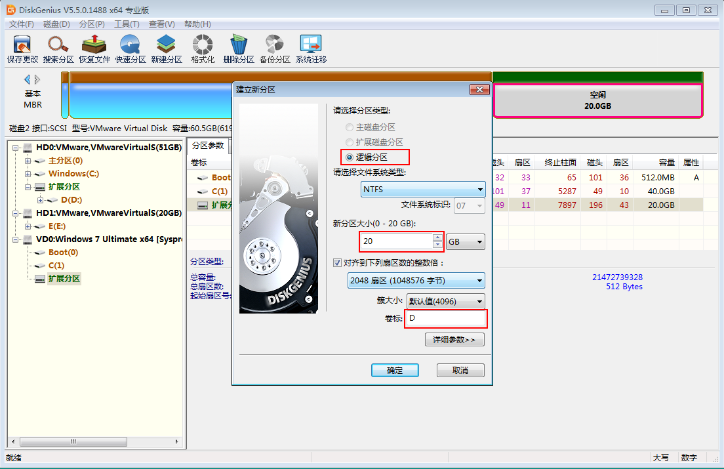Click the 保存更改 (Save Changes) toolbar icon

point(22,49)
